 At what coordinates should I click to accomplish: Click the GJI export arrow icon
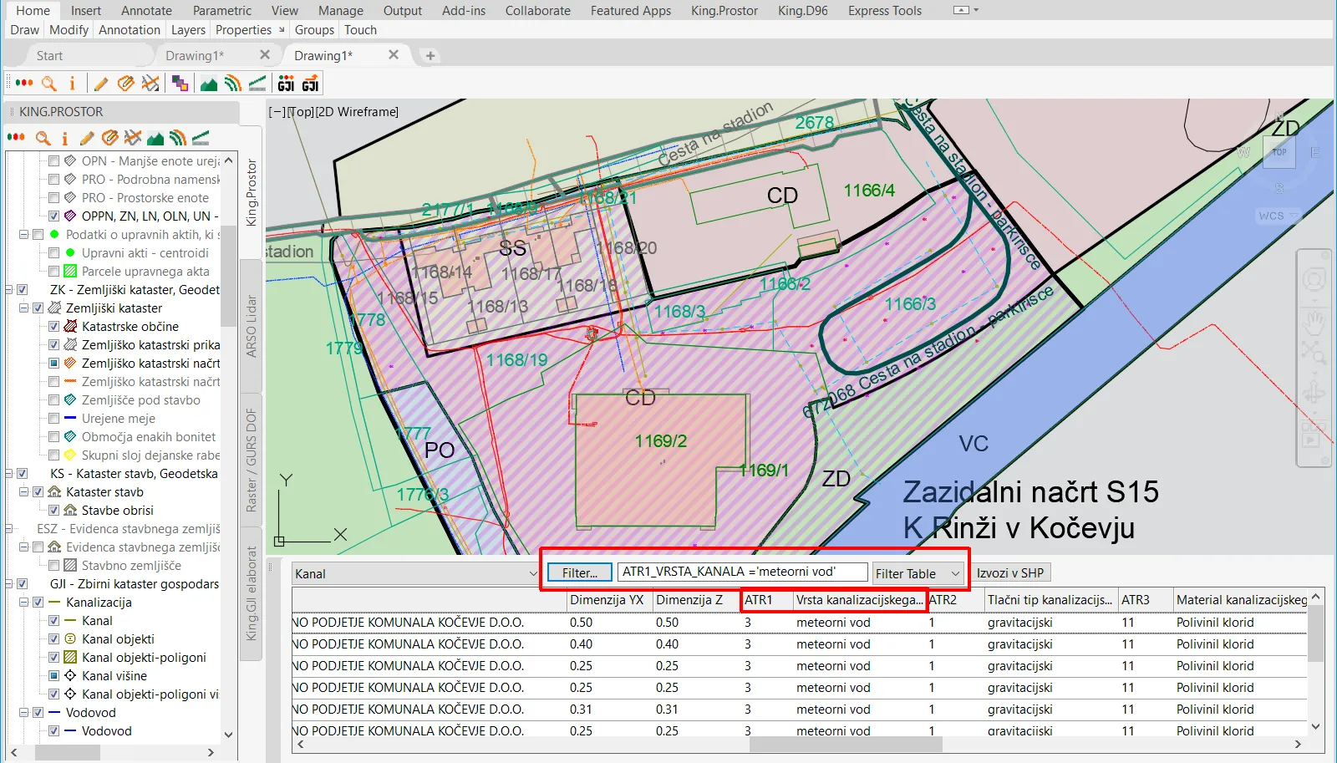click(310, 84)
